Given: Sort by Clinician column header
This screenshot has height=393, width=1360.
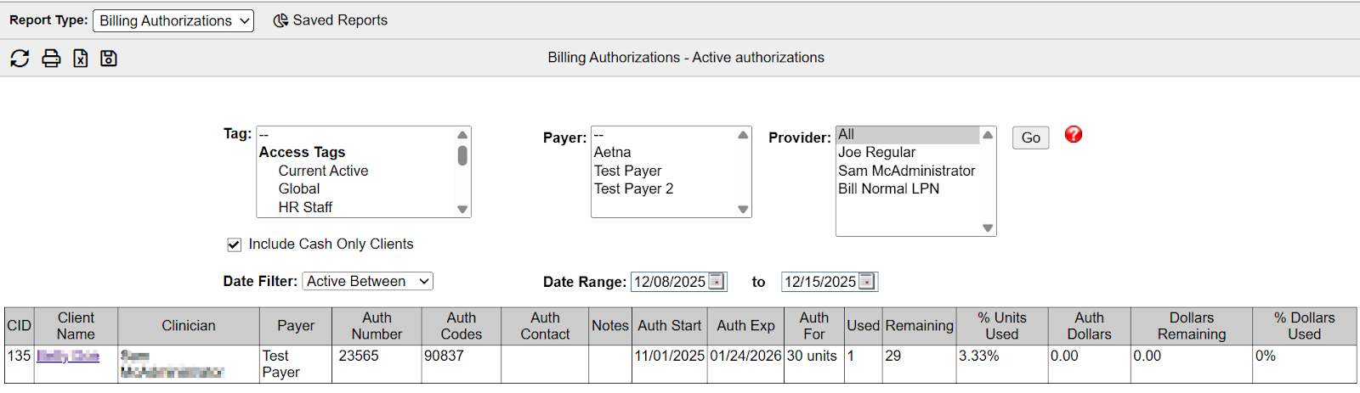Looking at the screenshot, I should [x=189, y=326].
